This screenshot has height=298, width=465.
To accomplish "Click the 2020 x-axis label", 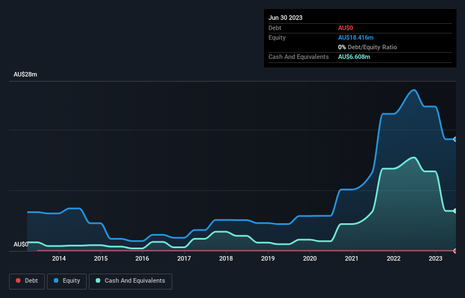I will pyautogui.click(x=310, y=258).
